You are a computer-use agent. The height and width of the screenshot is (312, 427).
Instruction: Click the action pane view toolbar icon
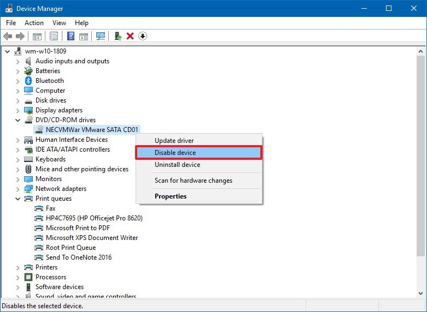pyautogui.click(x=84, y=36)
